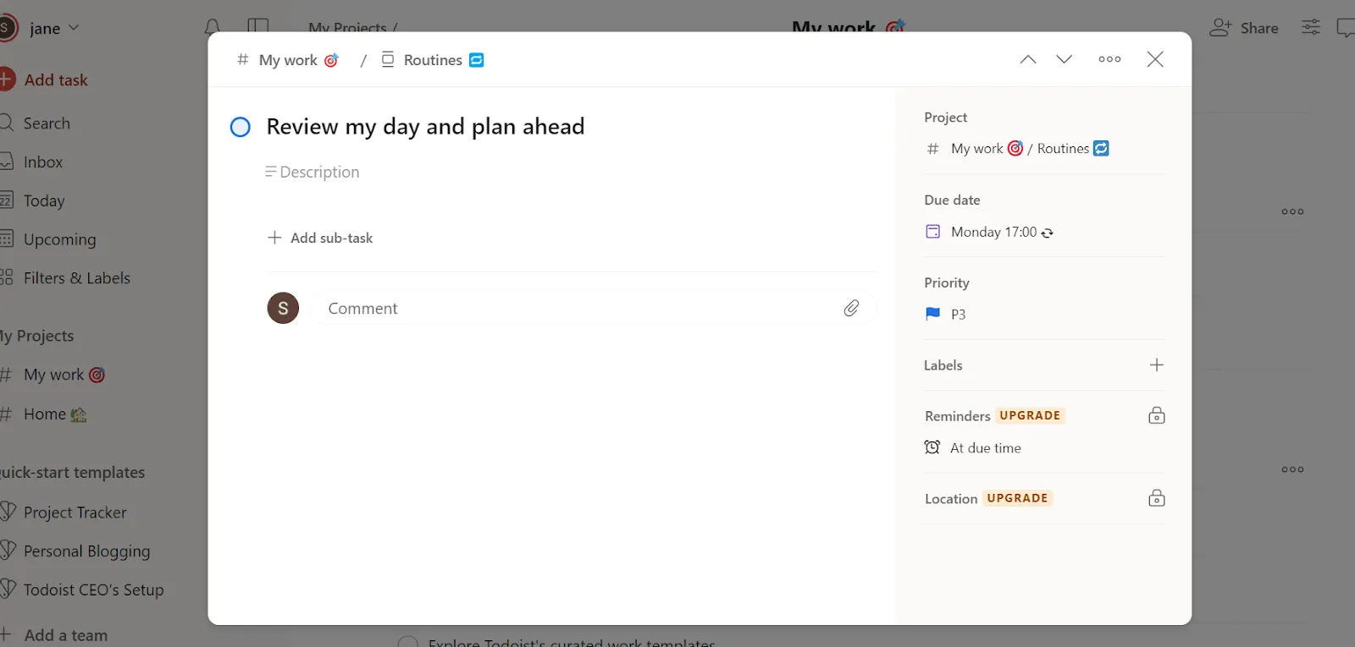This screenshot has height=647, width=1355.
Task: Toggle sidebar panel icon
Action: [x=257, y=28]
